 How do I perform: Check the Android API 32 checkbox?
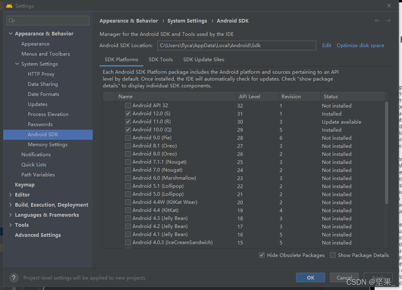(x=128, y=106)
